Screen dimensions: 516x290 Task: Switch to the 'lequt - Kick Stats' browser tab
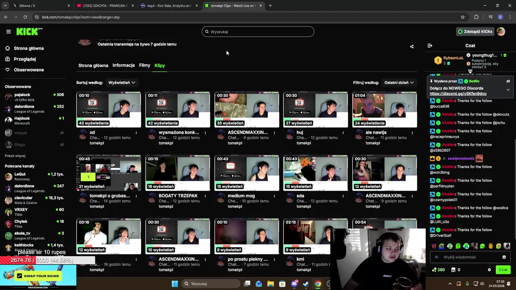click(x=169, y=6)
